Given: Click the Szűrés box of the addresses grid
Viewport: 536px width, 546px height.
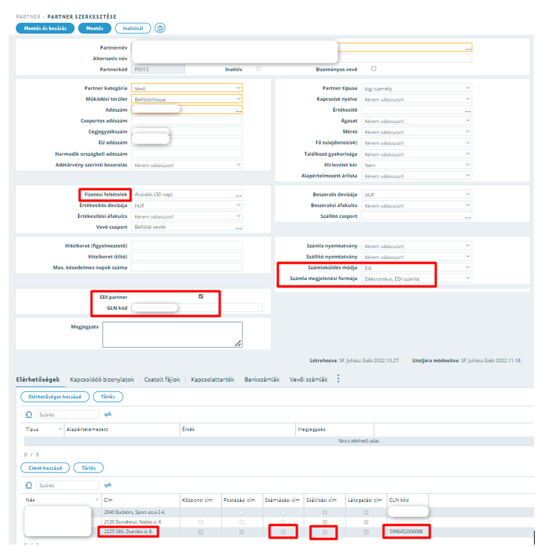Looking at the screenshot, I should (68, 485).
